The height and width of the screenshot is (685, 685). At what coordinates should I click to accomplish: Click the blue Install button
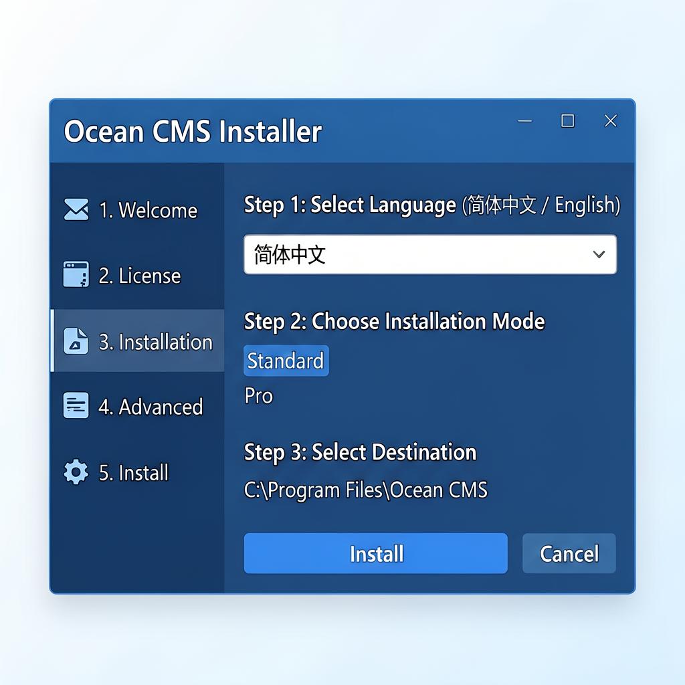point(376,553)
